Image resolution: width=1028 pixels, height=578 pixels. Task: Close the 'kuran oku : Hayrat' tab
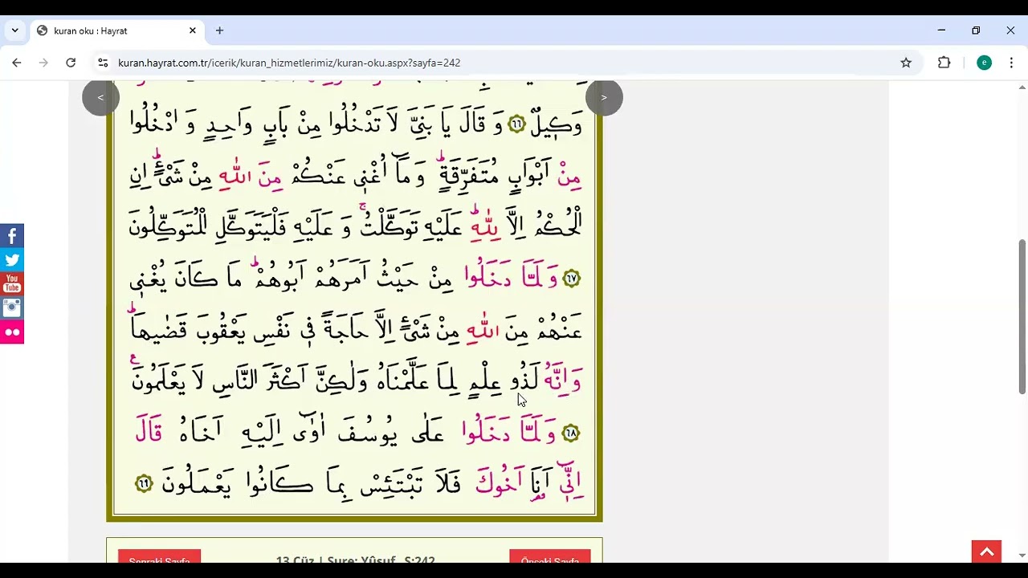[x=193, y=31]
